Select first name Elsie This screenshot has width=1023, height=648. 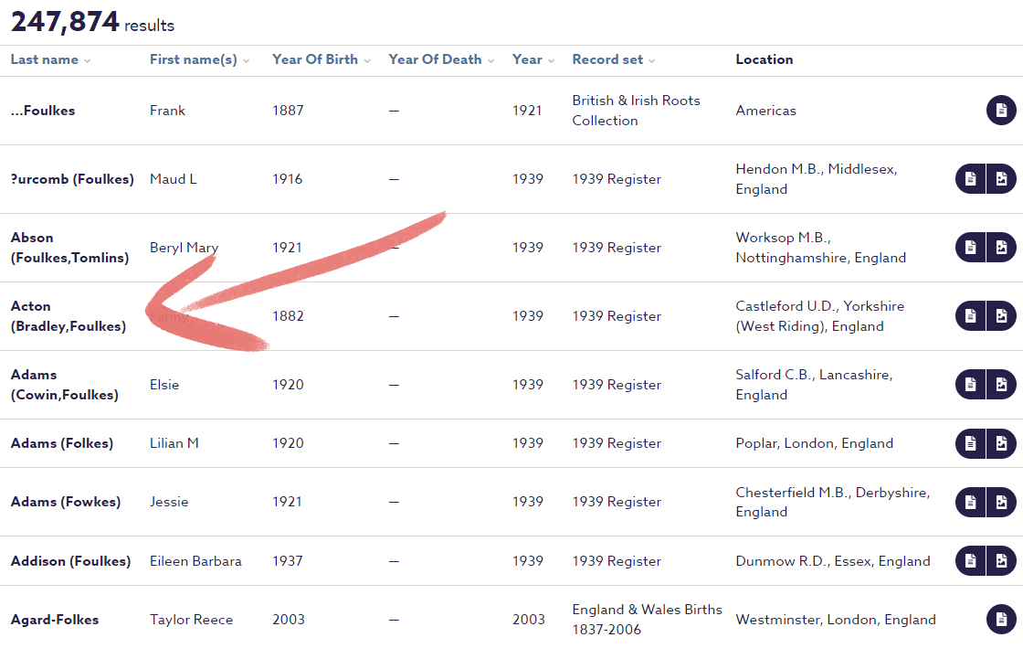(x=164, y=385)
